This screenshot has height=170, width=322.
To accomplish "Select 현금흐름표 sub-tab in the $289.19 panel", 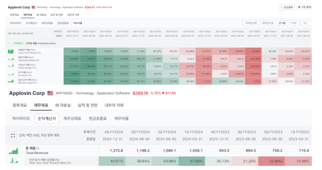I will point(98,119).
